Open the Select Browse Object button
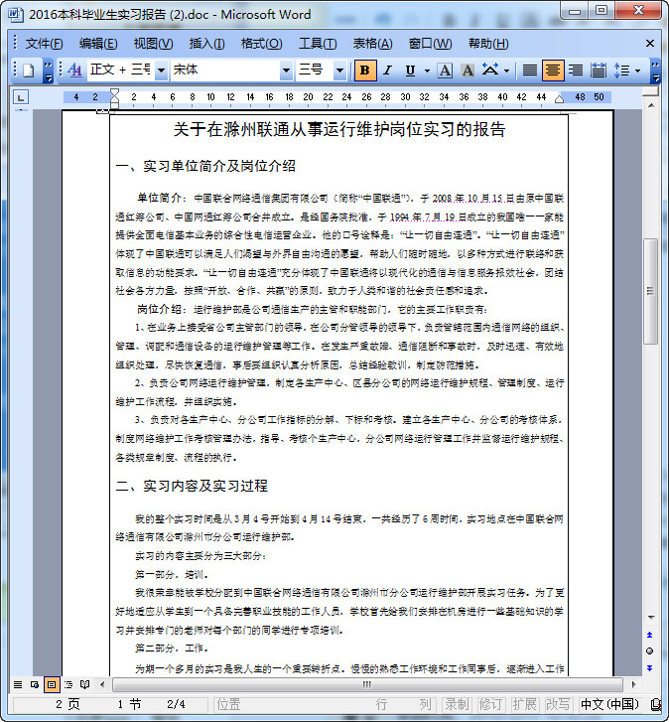Viewport: 669px width, 722px height. (x=650, y=651)
